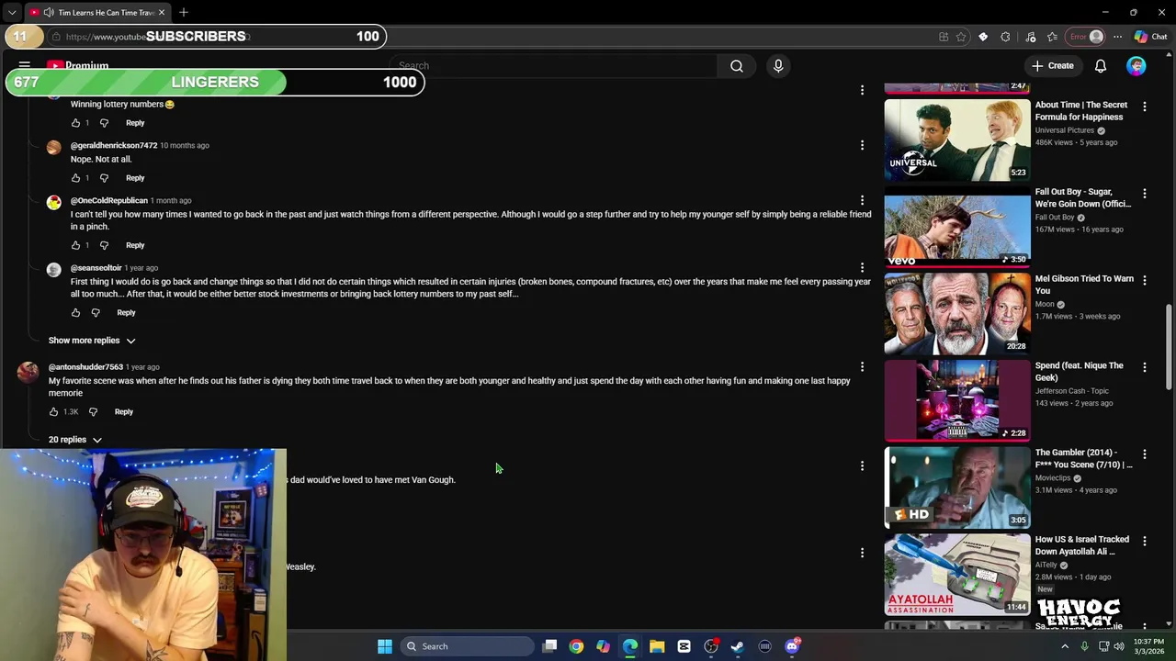Expand Show more replies
This screenshot has width=1176, height=661.
(92, 341)
